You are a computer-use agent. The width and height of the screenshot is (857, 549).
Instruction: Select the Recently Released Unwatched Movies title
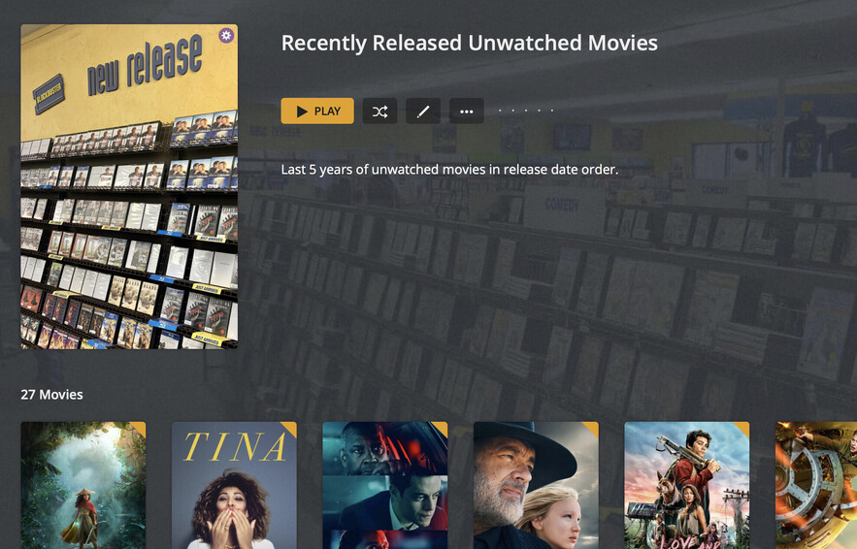tap(469, 43)
